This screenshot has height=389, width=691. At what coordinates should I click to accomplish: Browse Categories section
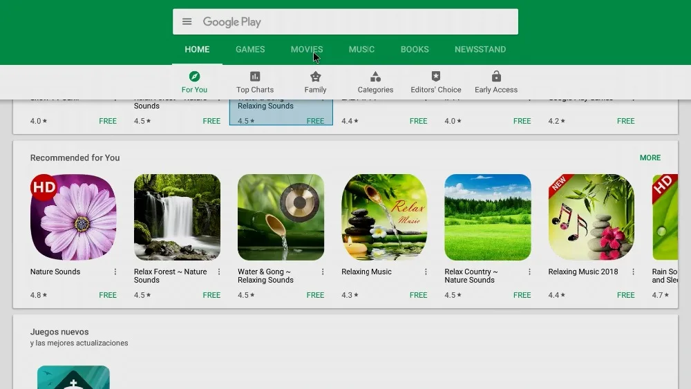click(375, 82)
